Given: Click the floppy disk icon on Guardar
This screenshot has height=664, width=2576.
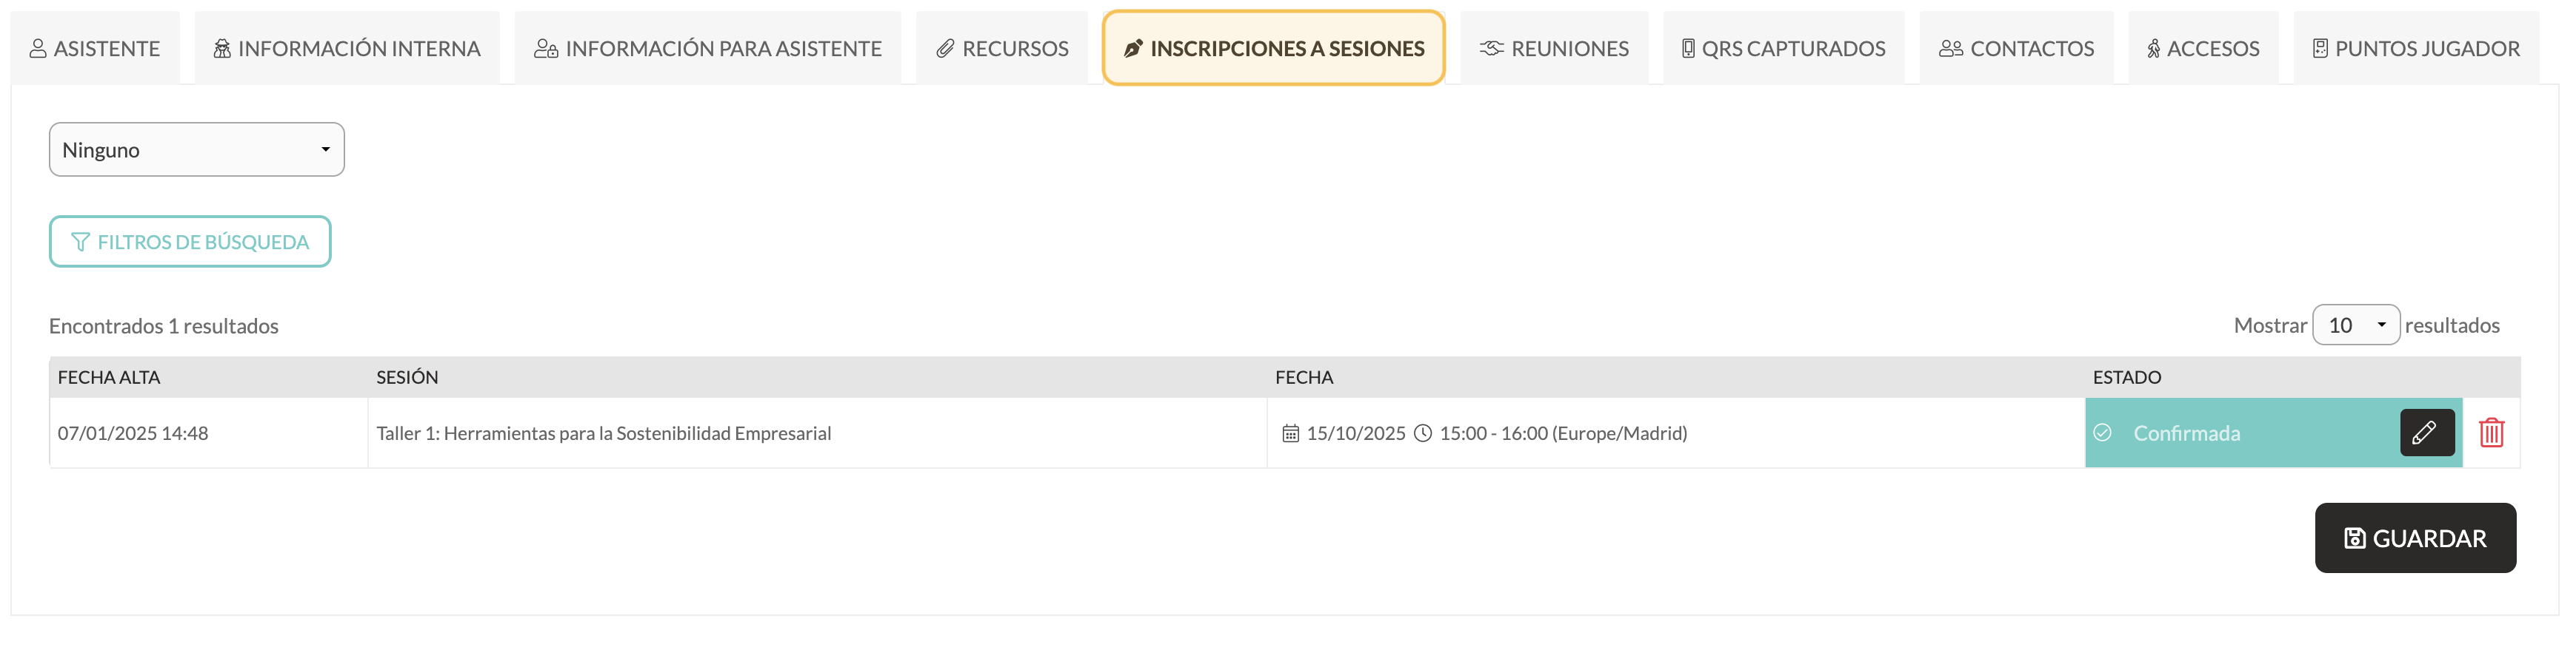Looking at the screenshot, I should click(2354, 538).
